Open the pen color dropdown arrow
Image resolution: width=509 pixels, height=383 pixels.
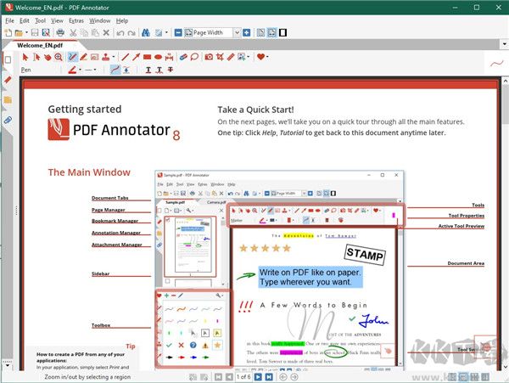81,70
